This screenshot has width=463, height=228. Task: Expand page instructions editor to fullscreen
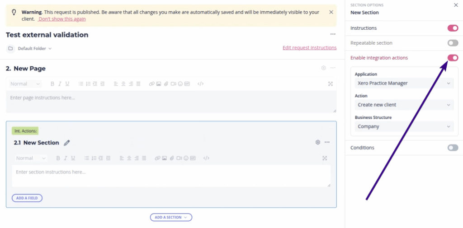tap(331, 84)
